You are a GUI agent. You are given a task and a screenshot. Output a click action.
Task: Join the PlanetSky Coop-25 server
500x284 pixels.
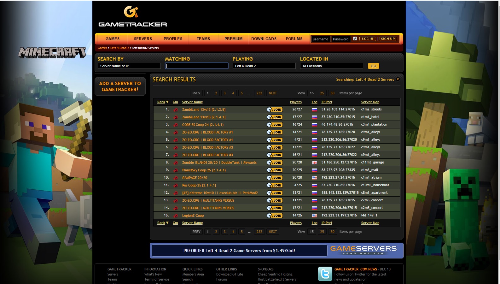point(275,170)
